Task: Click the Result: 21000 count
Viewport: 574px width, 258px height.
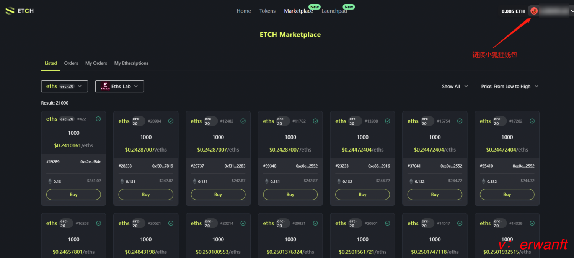Action: [55, 103]
